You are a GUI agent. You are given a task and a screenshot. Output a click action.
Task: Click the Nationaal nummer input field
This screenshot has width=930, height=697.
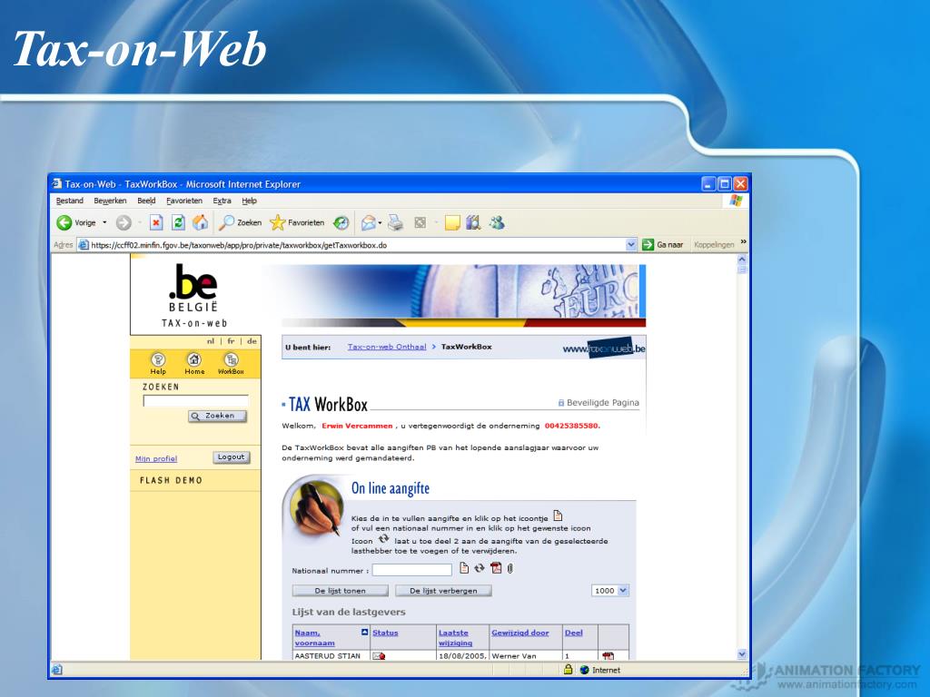412,570
